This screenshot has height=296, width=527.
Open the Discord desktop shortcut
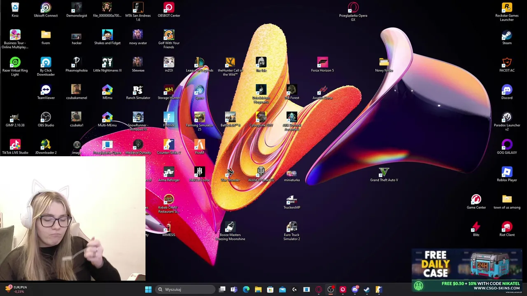(507, 92)
